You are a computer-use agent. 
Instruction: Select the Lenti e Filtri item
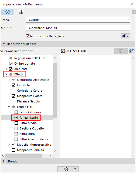click(25, 107)
